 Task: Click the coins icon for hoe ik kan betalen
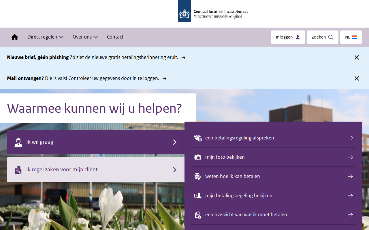[197, 176]
